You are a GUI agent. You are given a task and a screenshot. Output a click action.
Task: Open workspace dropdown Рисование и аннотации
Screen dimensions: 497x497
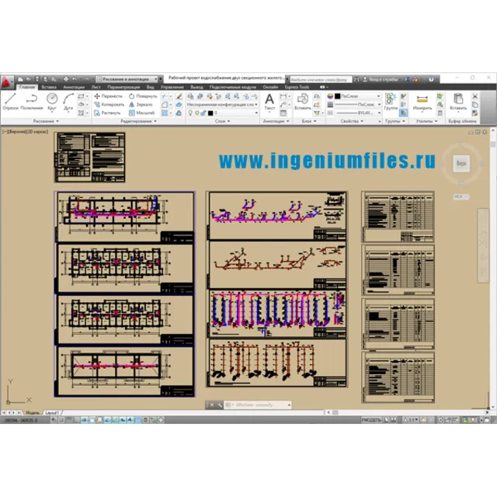point(127,79)
